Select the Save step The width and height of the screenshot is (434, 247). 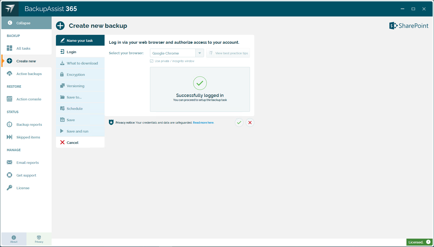(80, 120)
